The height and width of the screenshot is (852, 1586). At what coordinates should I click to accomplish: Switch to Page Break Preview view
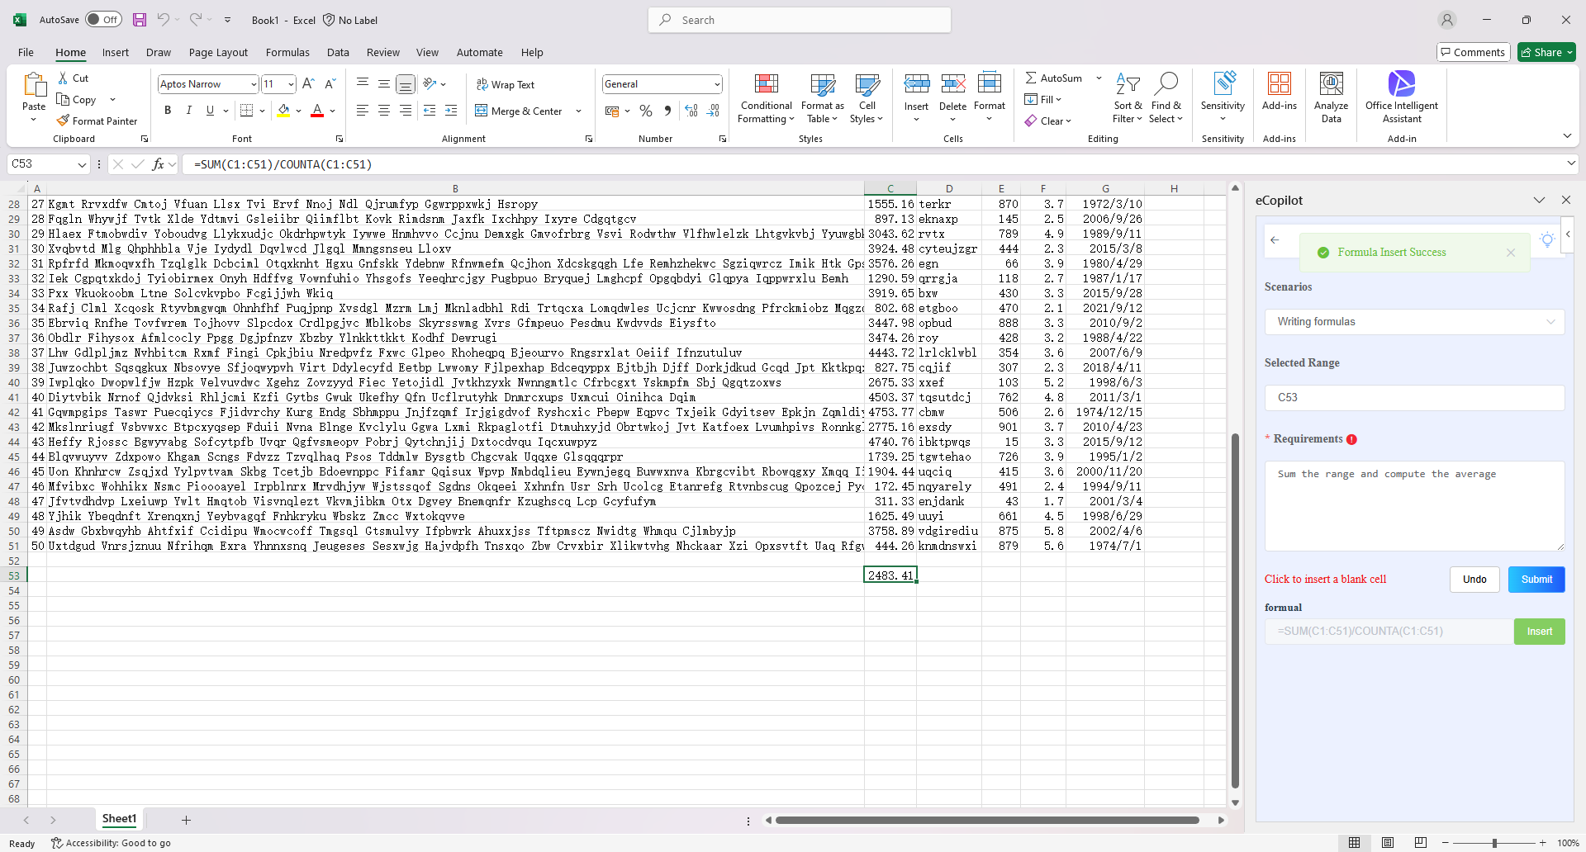tap(1420, 843)
